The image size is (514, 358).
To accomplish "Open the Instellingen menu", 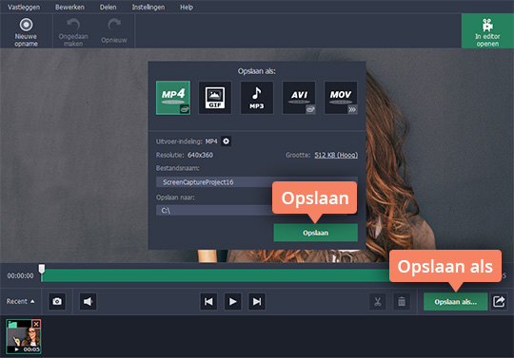I will click(x=148, y=7).
